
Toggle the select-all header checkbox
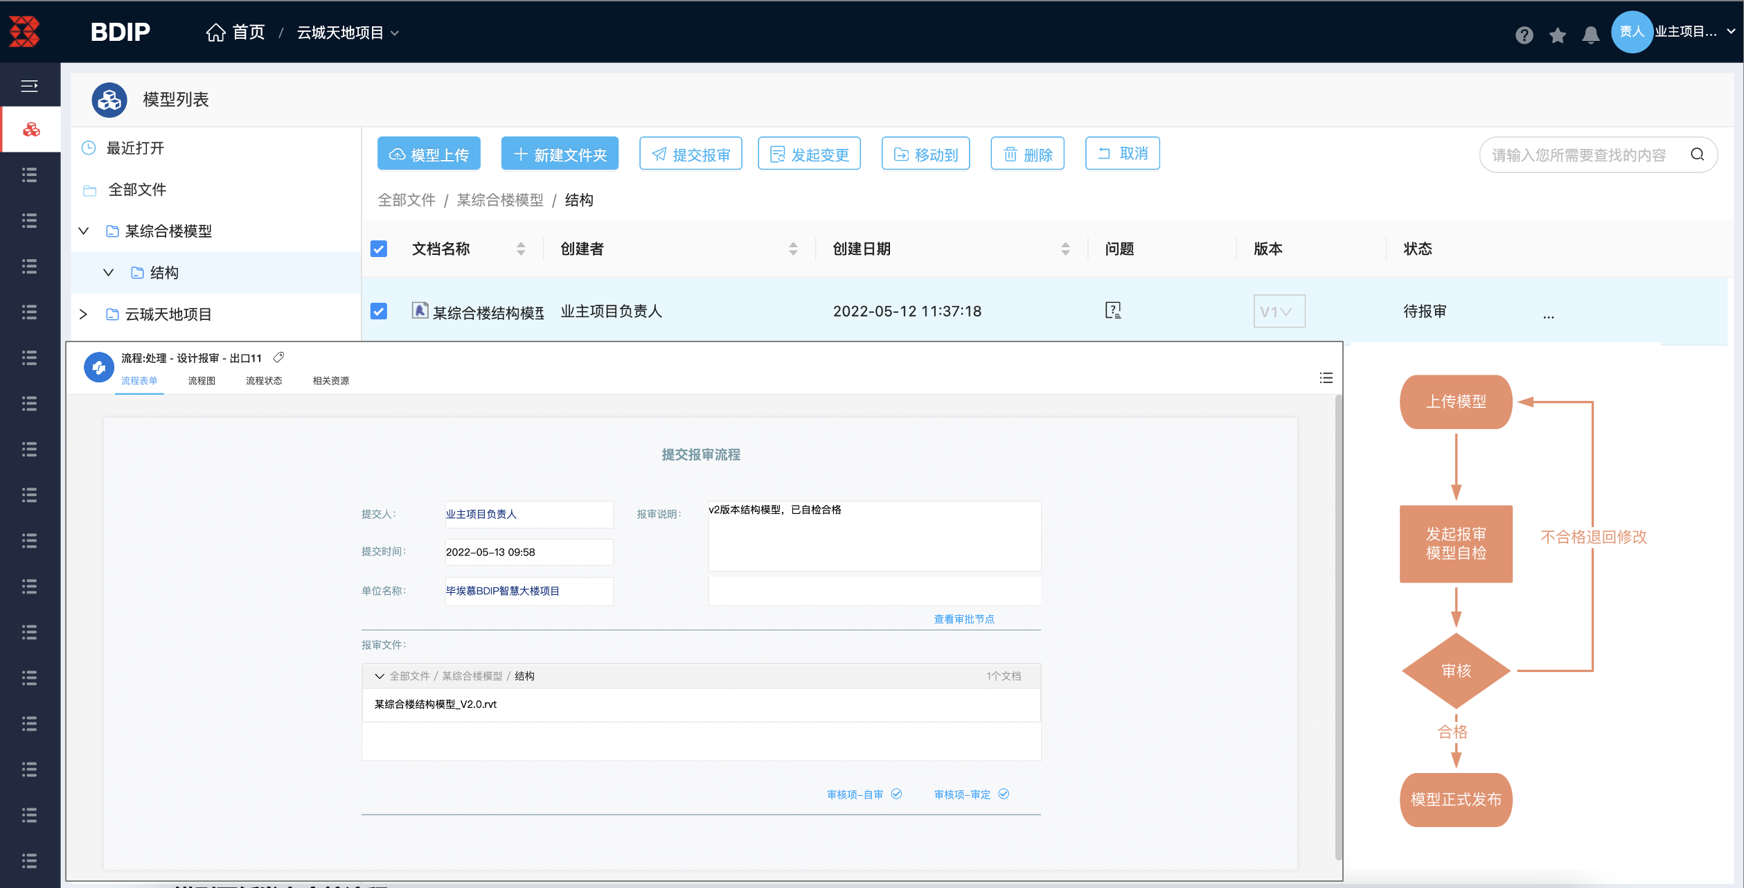tap(379, 249)
